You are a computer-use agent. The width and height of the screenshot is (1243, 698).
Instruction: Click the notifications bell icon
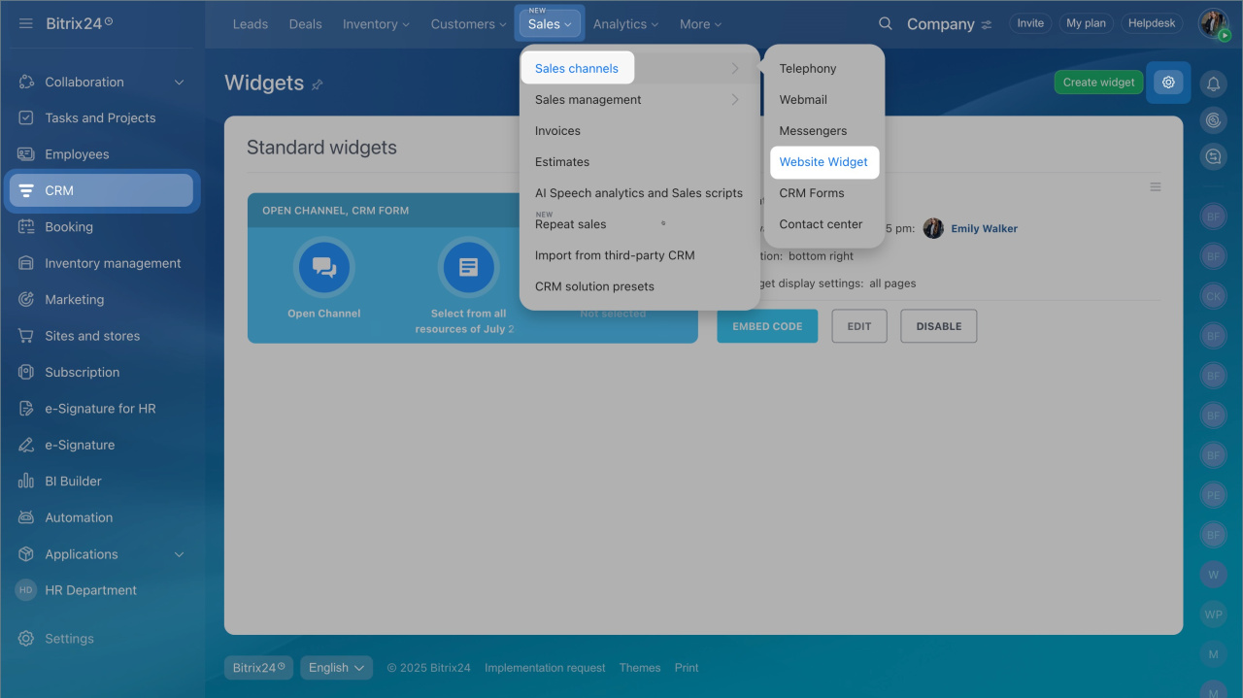[x=1213, y=84]
